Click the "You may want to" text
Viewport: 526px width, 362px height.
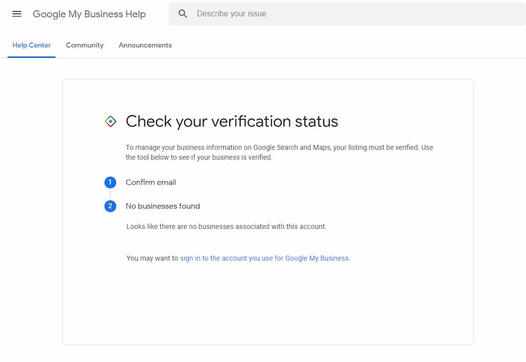(x=152, y=258)
